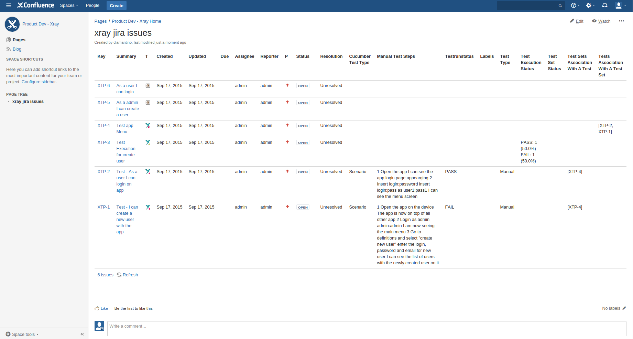Click the Xray test set icon for XTP-4
Image resolution: width=633 pixels, height=339 pixels.
pyautogui.click(x=148, y=126)
